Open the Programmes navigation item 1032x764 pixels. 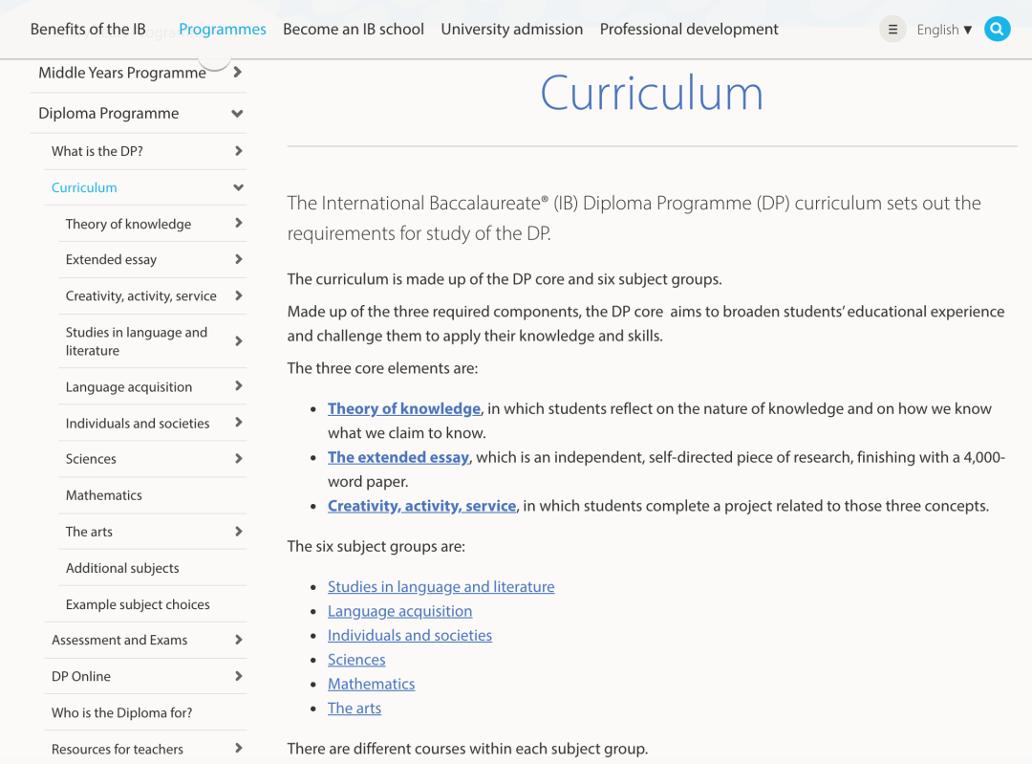coord(223,30)
